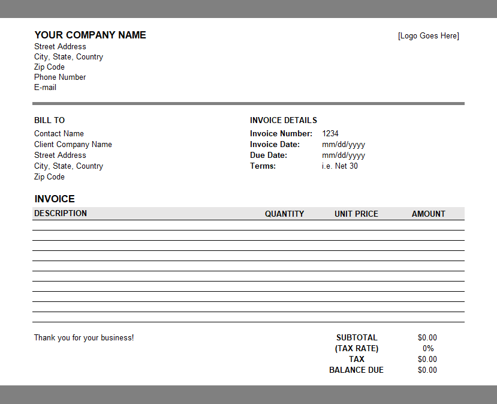Select the Logo Goes Here placeholder
This screenshot has height=404, width=497.
428,36
